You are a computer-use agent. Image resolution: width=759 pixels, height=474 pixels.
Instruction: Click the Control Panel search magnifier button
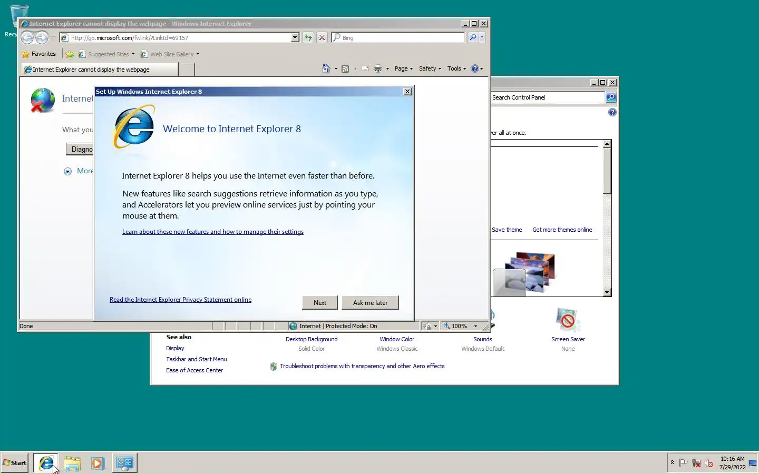(x=611, y=97)
